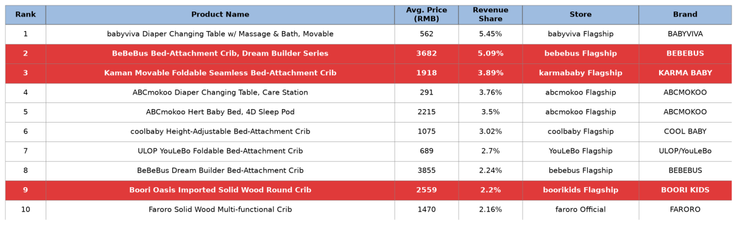Click the Store column header
The width and height of the screenshot is (737, 225).
coord(580,15)
